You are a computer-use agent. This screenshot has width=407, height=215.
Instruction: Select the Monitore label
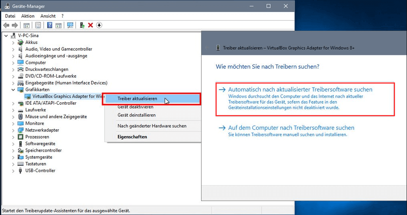tap(34, 123)
